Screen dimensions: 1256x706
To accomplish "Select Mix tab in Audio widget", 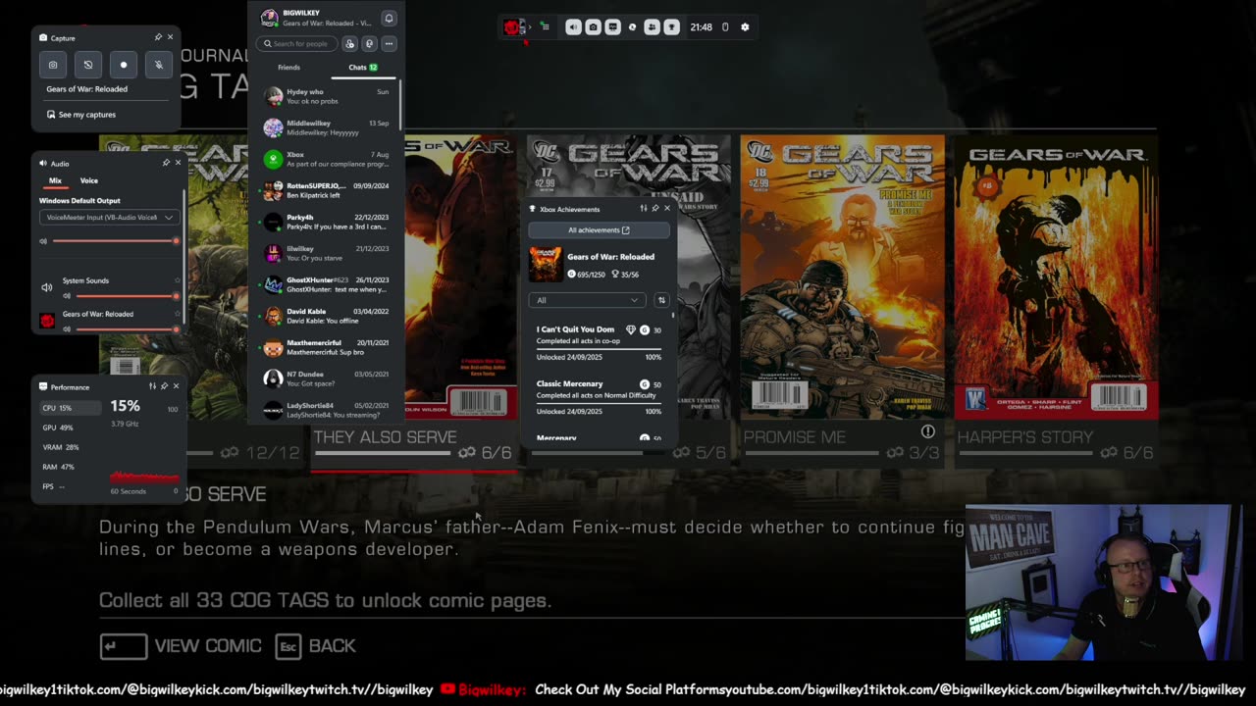I will [56, 180].
